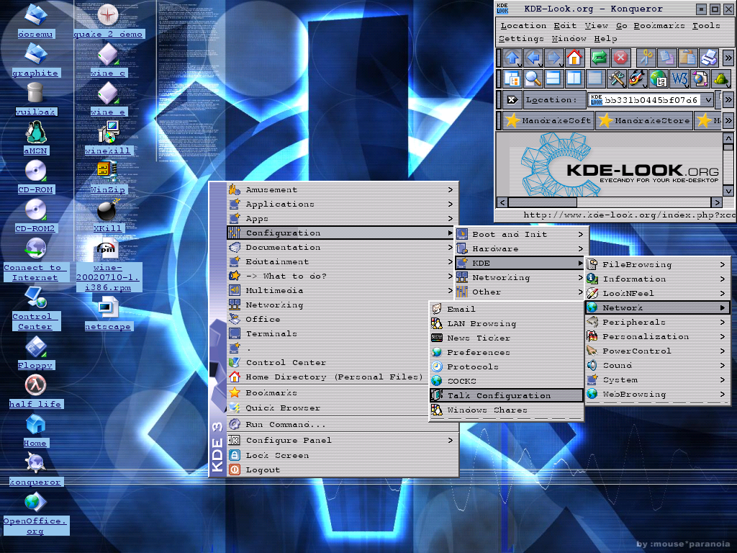Screen dimensions: 737x553
Task: Open the Settings menu in Konqueror
Action: (x=521, y=39)
